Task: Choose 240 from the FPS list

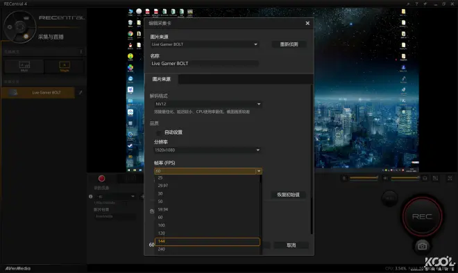Action: click(207, 249)
